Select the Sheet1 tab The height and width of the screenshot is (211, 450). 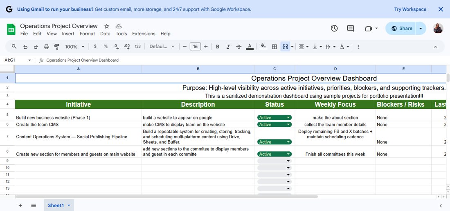coord(59,205)
